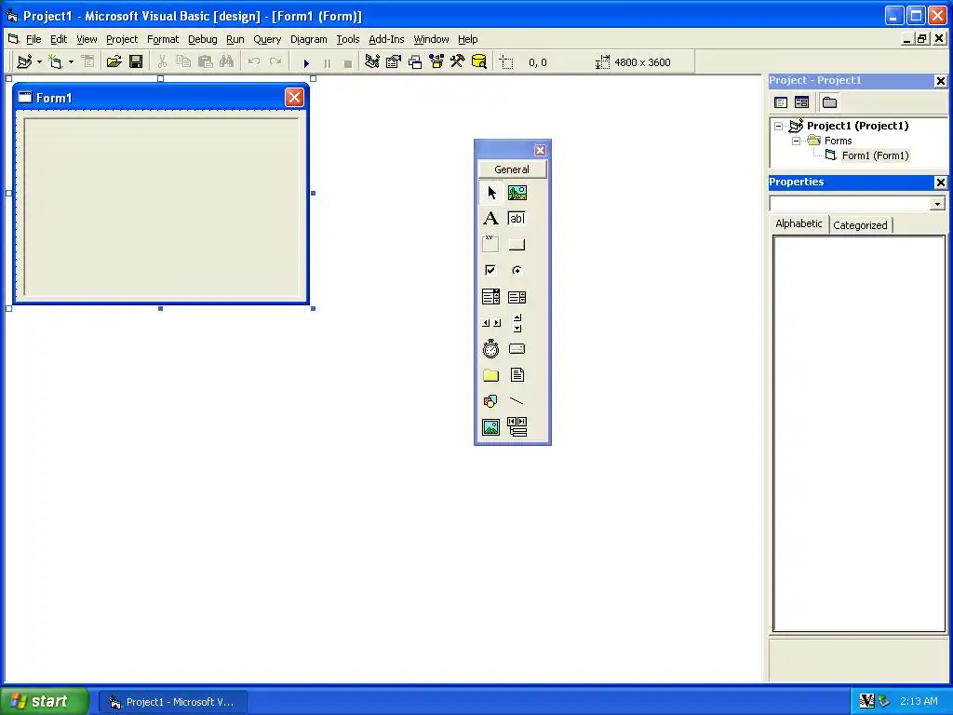Select the ListBox tool in the toolbox

[517, 297]
